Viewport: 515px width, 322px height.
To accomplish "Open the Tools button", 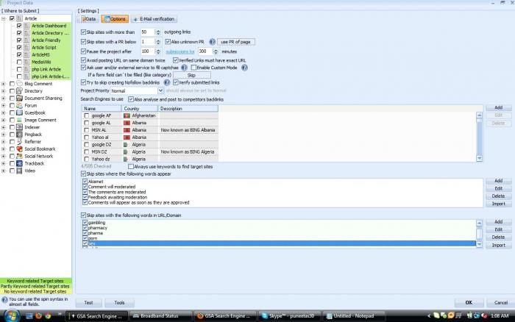I will click(x=119, y=303).
